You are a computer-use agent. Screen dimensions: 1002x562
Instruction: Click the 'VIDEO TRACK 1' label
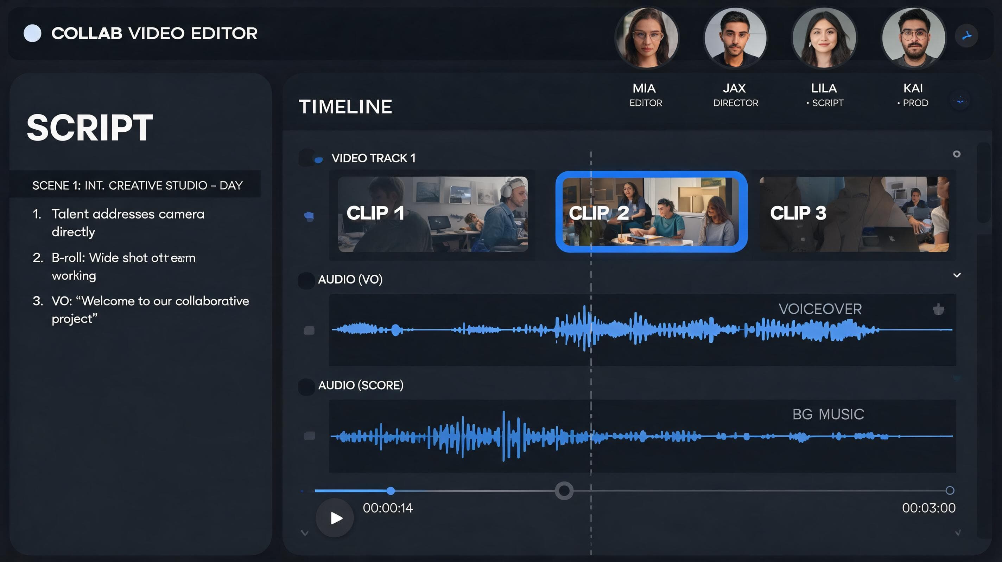point(373,158)
